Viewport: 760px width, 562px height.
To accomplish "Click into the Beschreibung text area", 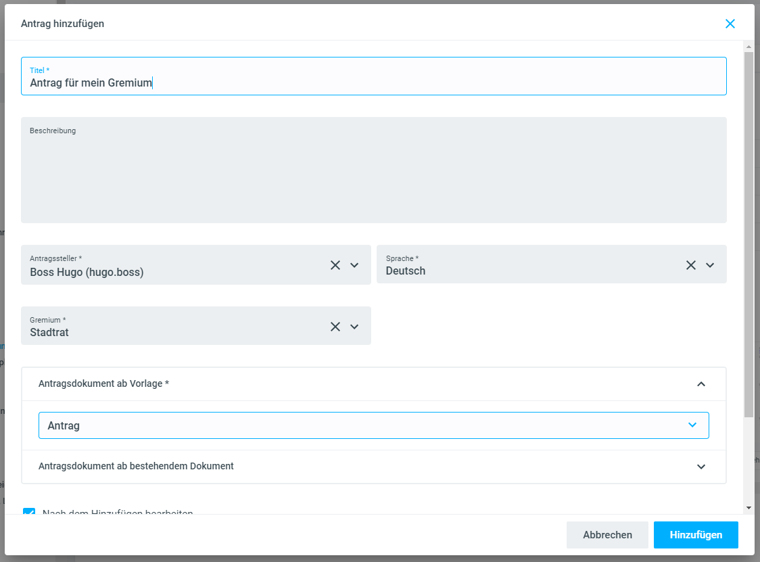I will 373,176.
